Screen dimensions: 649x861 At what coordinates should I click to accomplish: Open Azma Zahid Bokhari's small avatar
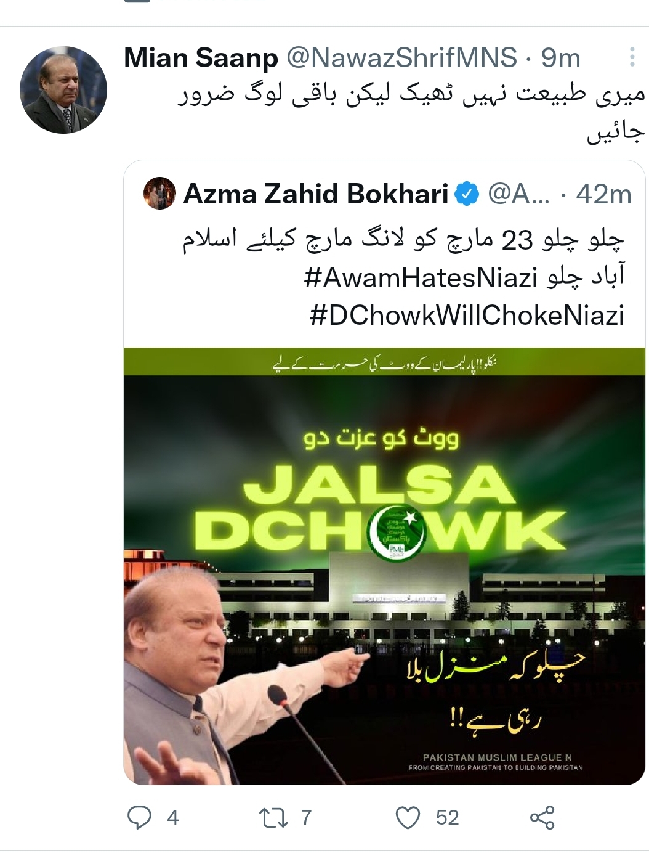click(159, 194)
